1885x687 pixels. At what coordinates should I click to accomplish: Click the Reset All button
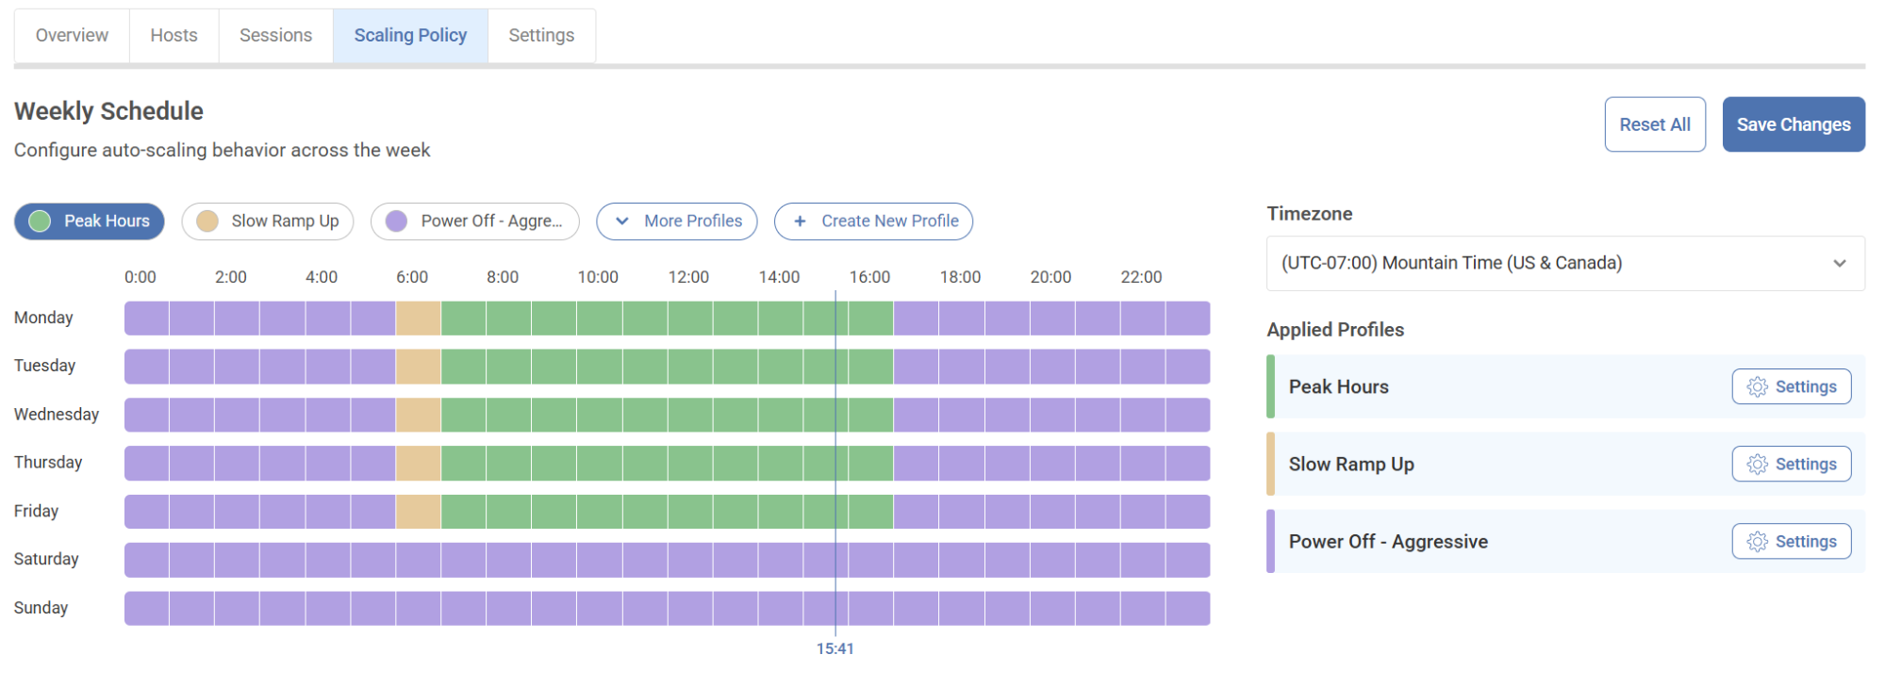1654,124
